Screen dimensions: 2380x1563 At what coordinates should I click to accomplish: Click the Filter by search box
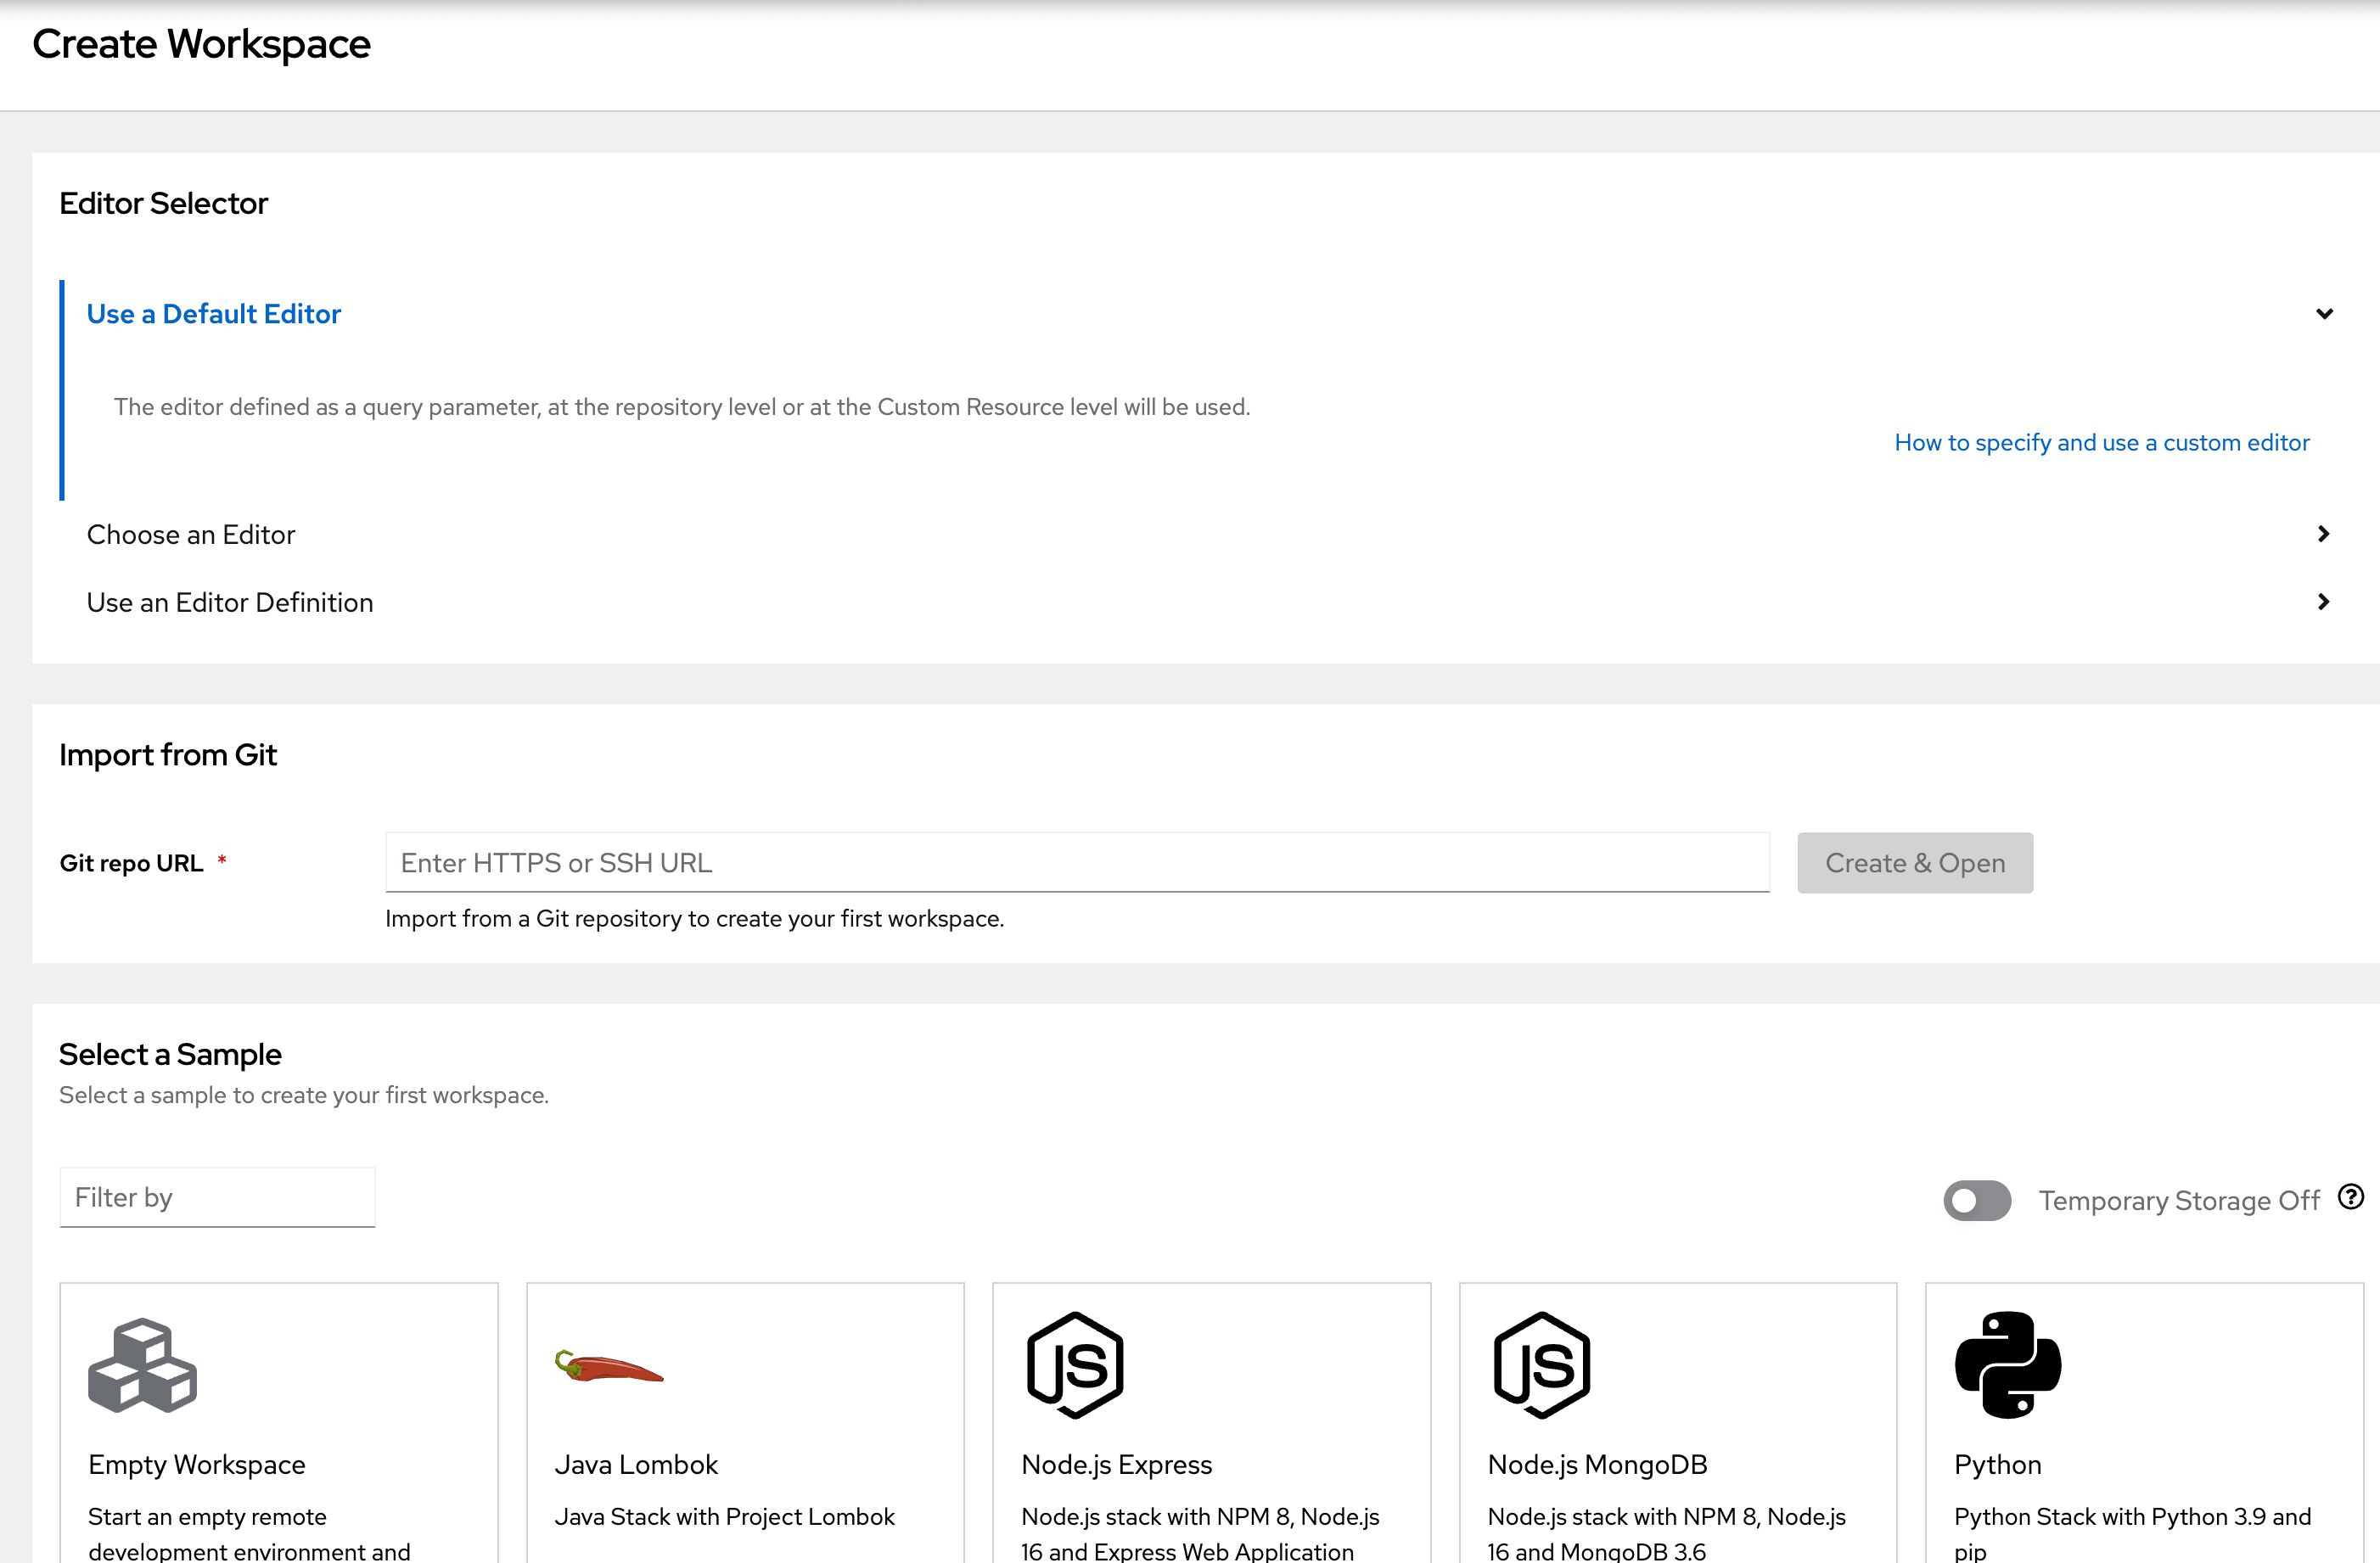(216, 1197)
